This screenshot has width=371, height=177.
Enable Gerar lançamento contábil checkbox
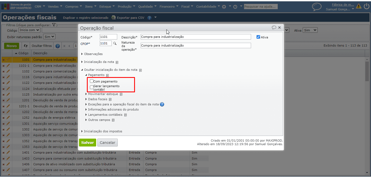click(x=92, y=87)
